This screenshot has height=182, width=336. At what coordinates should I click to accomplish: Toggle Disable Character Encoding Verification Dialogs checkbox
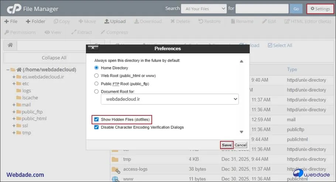96,127
